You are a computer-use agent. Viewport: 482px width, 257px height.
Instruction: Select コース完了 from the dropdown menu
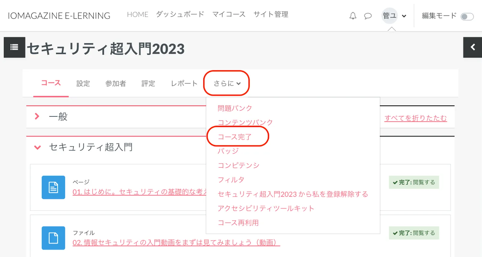234,137
